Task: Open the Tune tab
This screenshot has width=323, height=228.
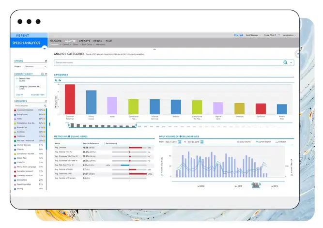Action: click(x=108, y=41)
